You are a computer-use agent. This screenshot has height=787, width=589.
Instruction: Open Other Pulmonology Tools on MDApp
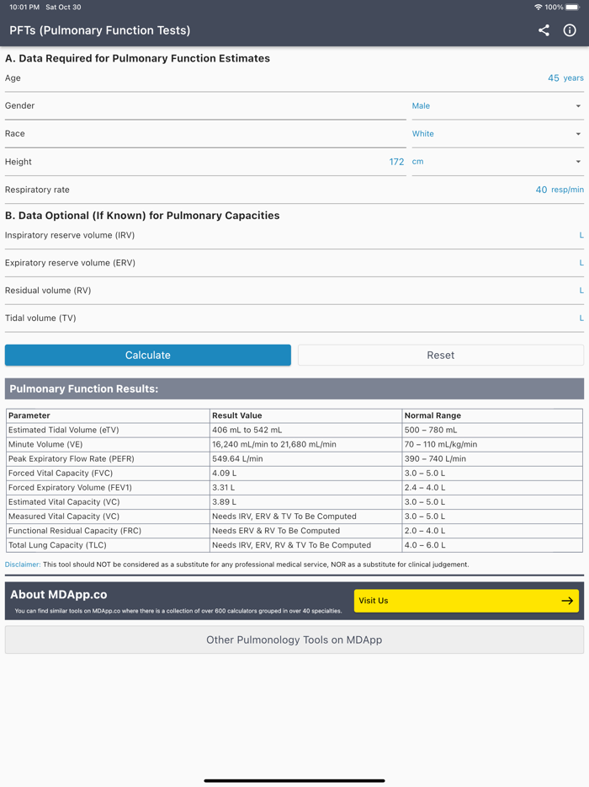(294, 640)
